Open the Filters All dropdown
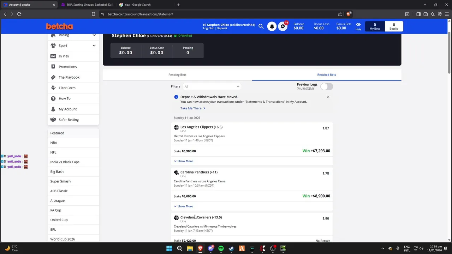 click(212, 86)
